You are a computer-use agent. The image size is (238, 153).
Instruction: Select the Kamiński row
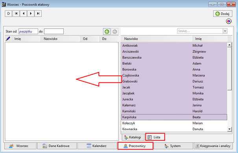point(174,111)
